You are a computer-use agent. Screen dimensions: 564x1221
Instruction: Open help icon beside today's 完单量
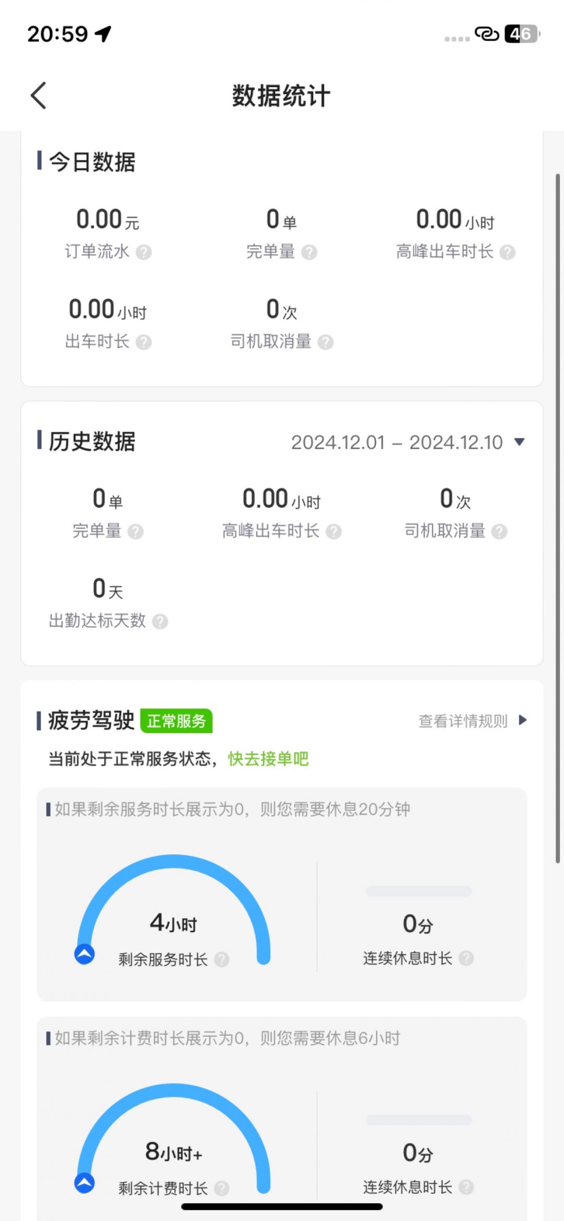pyautogui.click(x=309, y=253)
